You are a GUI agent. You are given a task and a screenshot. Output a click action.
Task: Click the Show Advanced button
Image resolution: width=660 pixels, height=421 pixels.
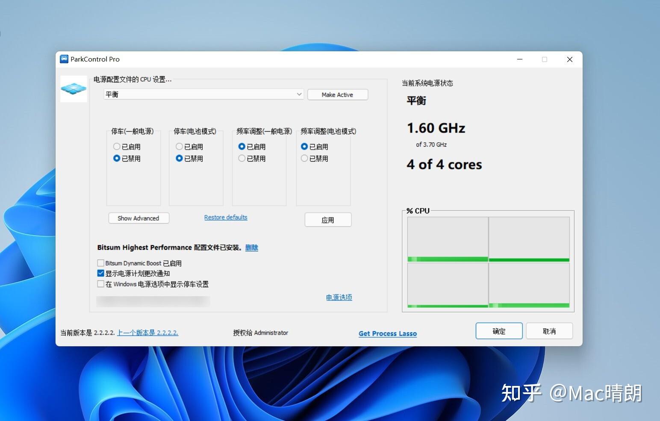(138, 218)
